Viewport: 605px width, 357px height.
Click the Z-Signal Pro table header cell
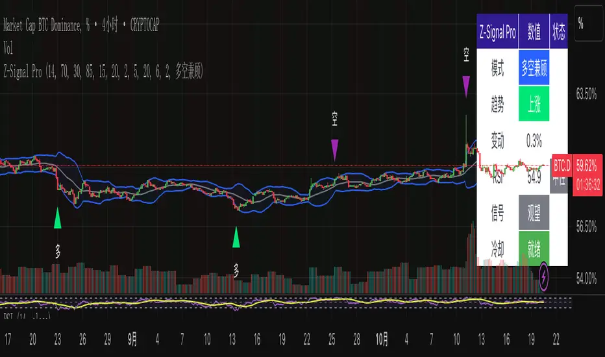coord(497,31)
